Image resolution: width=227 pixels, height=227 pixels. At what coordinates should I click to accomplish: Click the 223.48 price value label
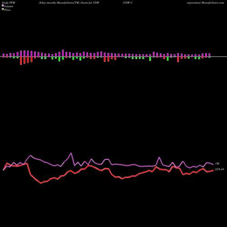(219, 169)
